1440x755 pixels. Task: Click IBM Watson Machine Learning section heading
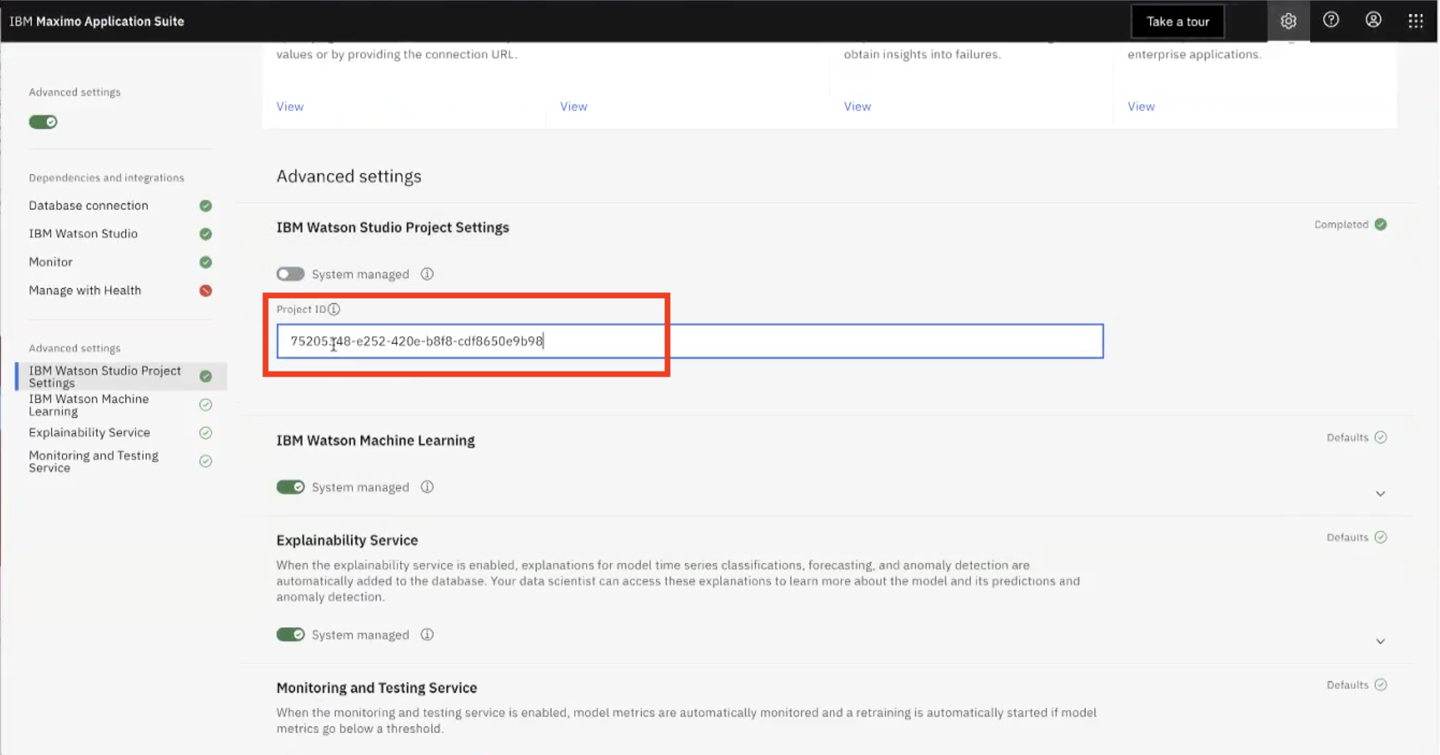coord(375,440)
